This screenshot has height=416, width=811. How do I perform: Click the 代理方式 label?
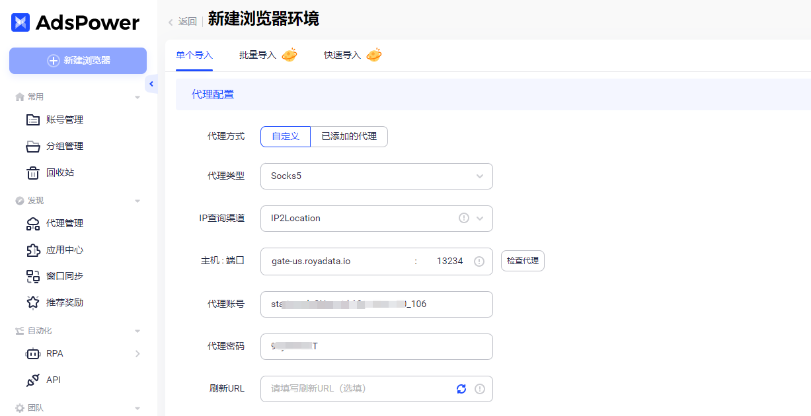click(226, 137)
